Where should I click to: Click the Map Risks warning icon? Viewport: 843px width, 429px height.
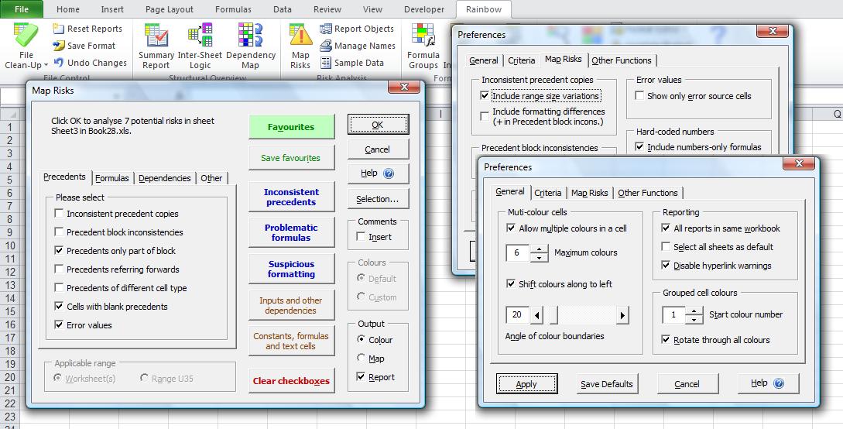click(x=300, y=35)
